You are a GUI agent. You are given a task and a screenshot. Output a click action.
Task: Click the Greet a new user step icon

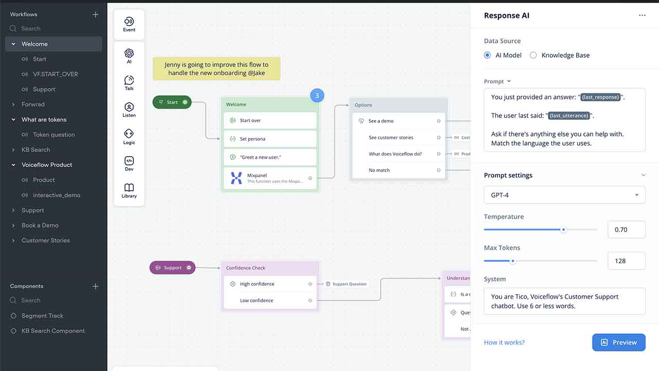233,157
